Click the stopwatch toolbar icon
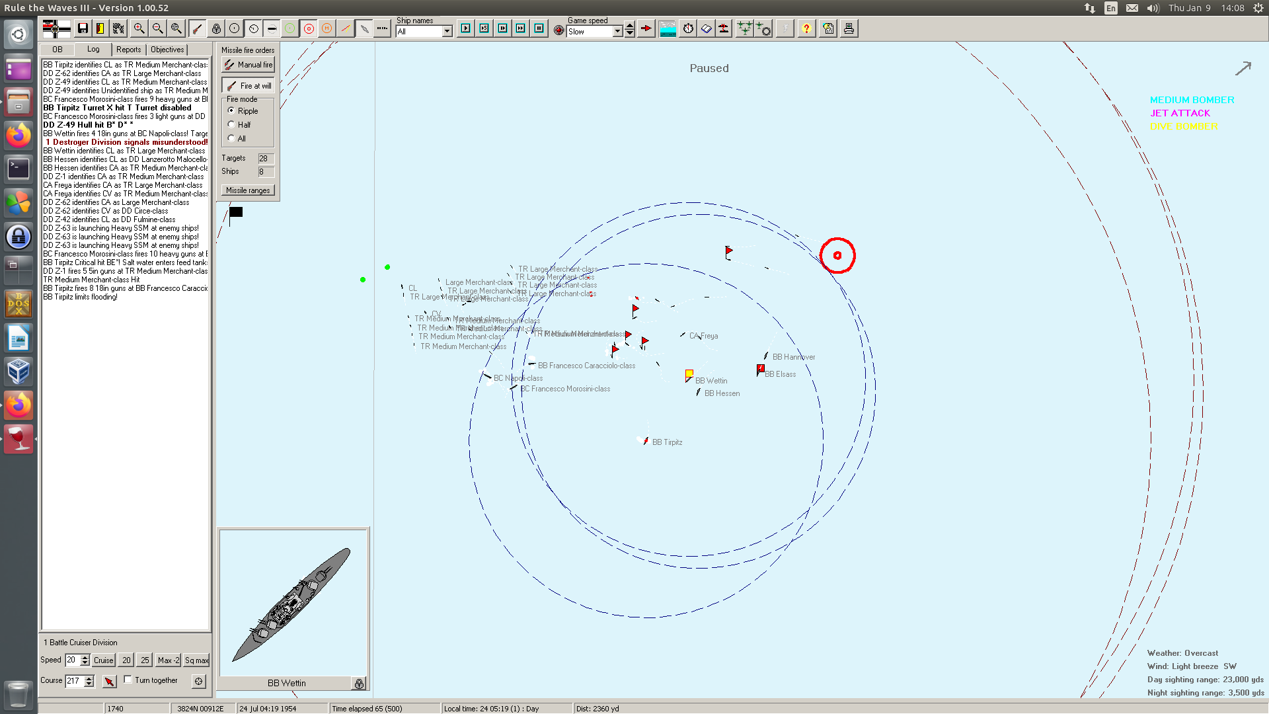 688,28
